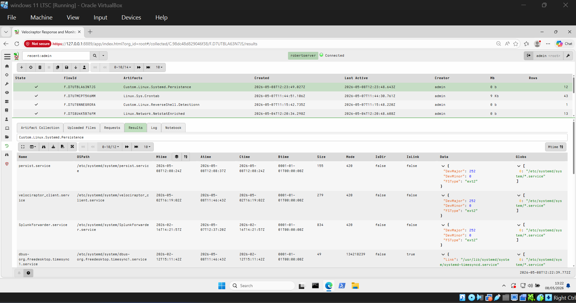Image resolution: width=576 pixels, height=303 pixels.
Task: Download results table as JSON
Action: [x=53, y=147]
